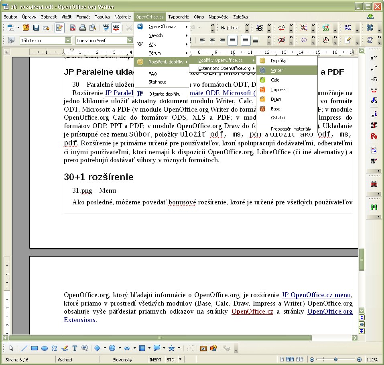
Task: Click the zoom slider handle
Action: click(336, 359)
